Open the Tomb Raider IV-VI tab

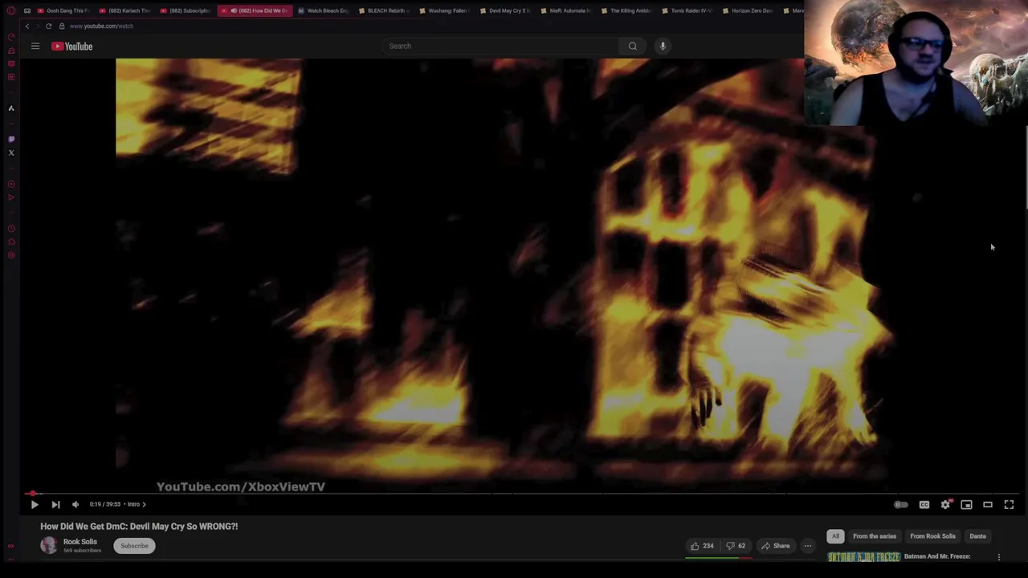(687, 10)
